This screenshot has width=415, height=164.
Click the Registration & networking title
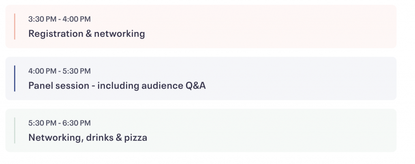pos(87,34)
